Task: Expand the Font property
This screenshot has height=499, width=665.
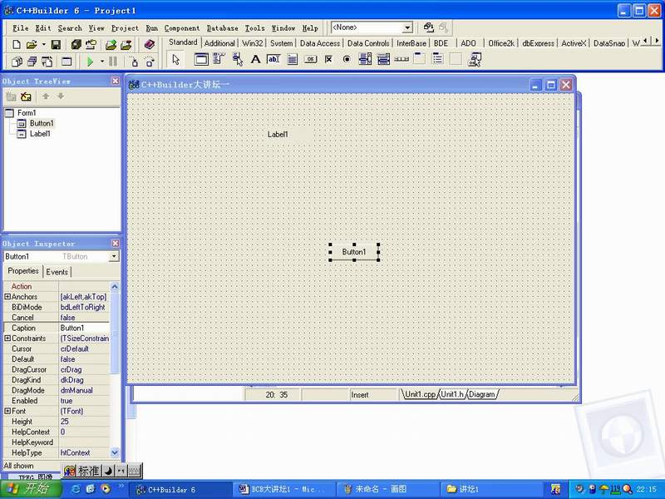Action: pos(7,411)
